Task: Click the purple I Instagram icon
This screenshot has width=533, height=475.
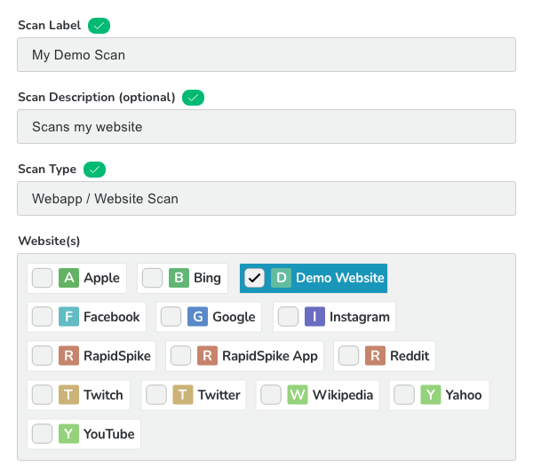Action: pyautogui.click(x=314, y=316)
